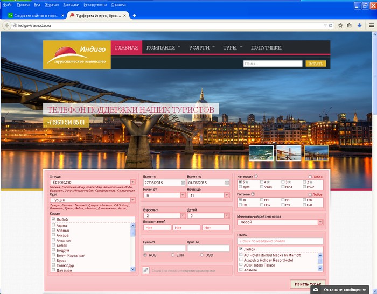The image size is (377, 294).
Task: Reload the page with the refresh icon
Action: (330, 25)
